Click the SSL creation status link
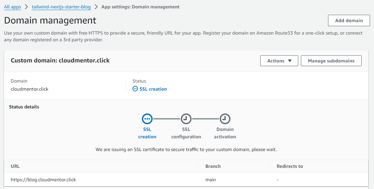Screen dimensions: 374x189 tap(153, 89)
